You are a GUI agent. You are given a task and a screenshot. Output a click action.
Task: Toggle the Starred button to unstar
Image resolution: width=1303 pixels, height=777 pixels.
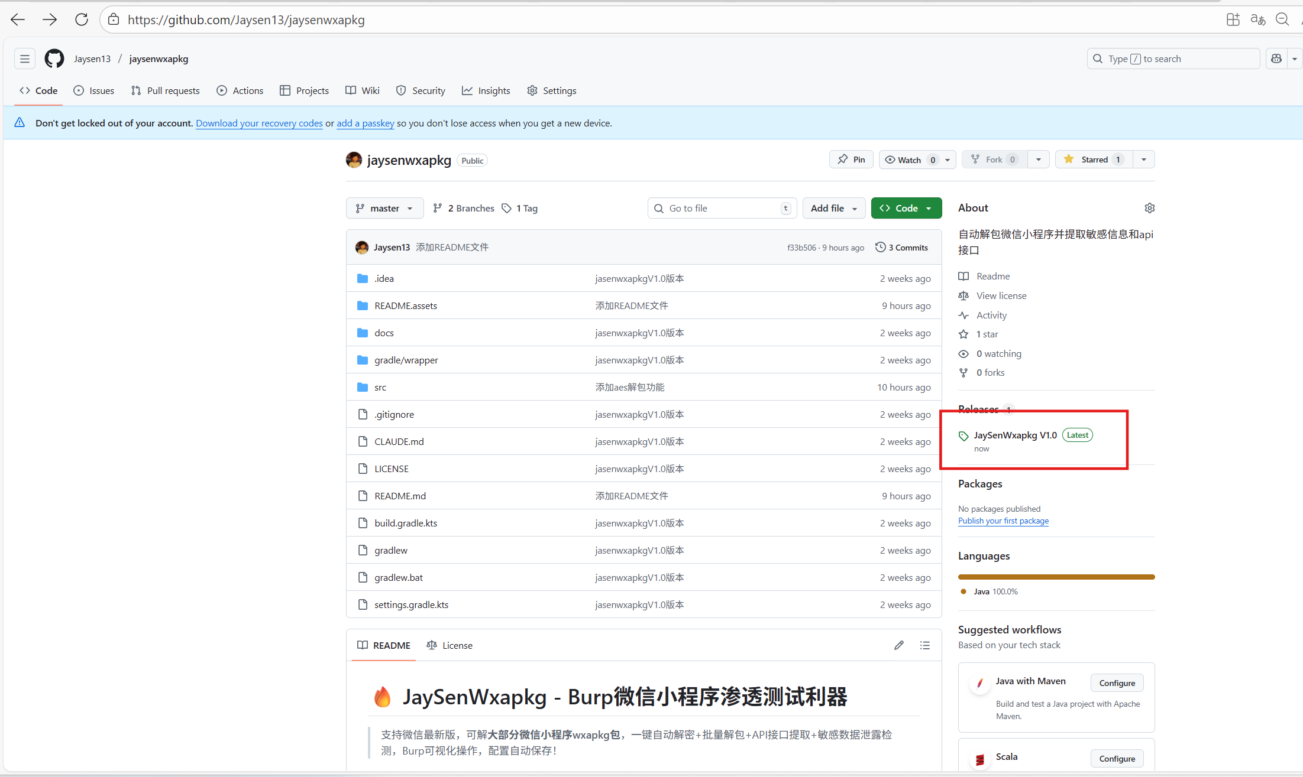point(1094,160)
